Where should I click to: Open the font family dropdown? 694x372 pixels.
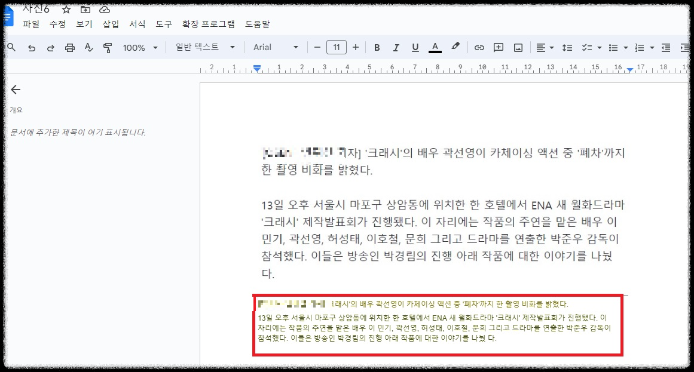coord(274,47)
